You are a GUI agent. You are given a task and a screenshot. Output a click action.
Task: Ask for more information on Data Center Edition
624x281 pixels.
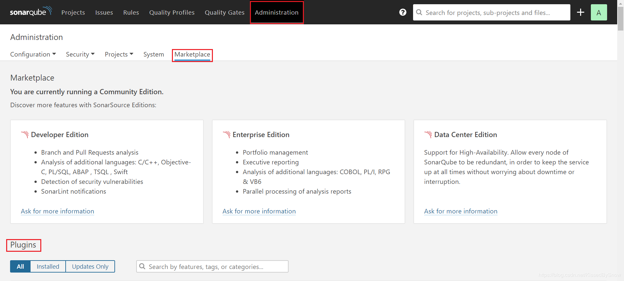coord(461,211)
